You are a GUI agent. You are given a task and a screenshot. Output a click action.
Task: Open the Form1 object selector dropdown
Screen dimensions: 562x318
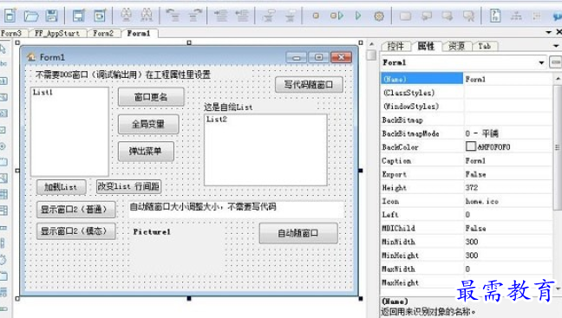[541, 62]
